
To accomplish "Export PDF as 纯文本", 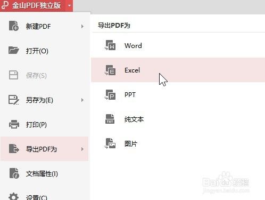I will click(x=178, y=119).
